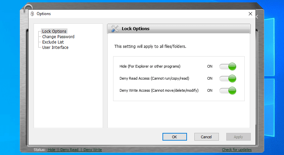Click the Hide (For Explorer or other programs) text
The width and height of the screenshot is (284, 155).
point(150,67)
